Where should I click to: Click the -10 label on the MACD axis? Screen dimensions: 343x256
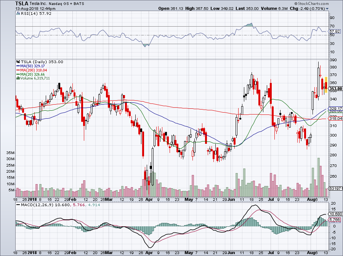(332, 238)
